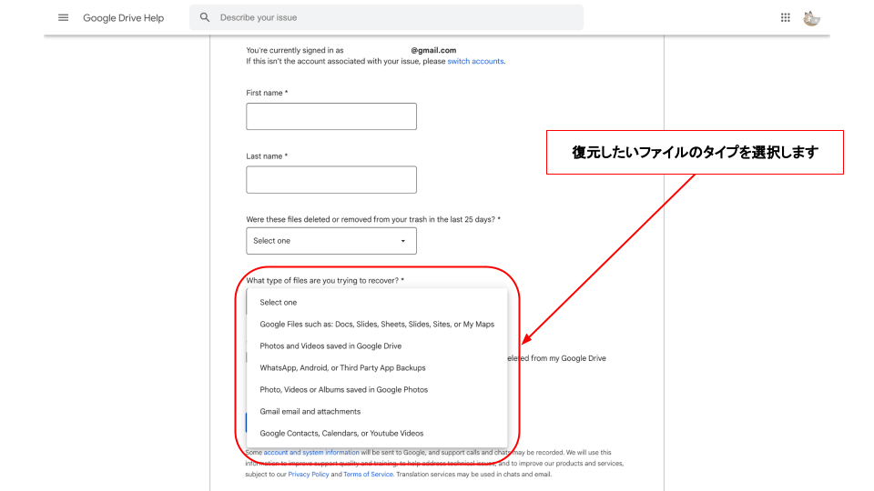The image size is (874, 491).
Task: Click into the First name field
Action: pos(331,116)
